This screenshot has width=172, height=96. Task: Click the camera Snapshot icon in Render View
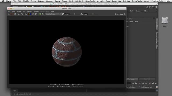(x=15, y=14)
